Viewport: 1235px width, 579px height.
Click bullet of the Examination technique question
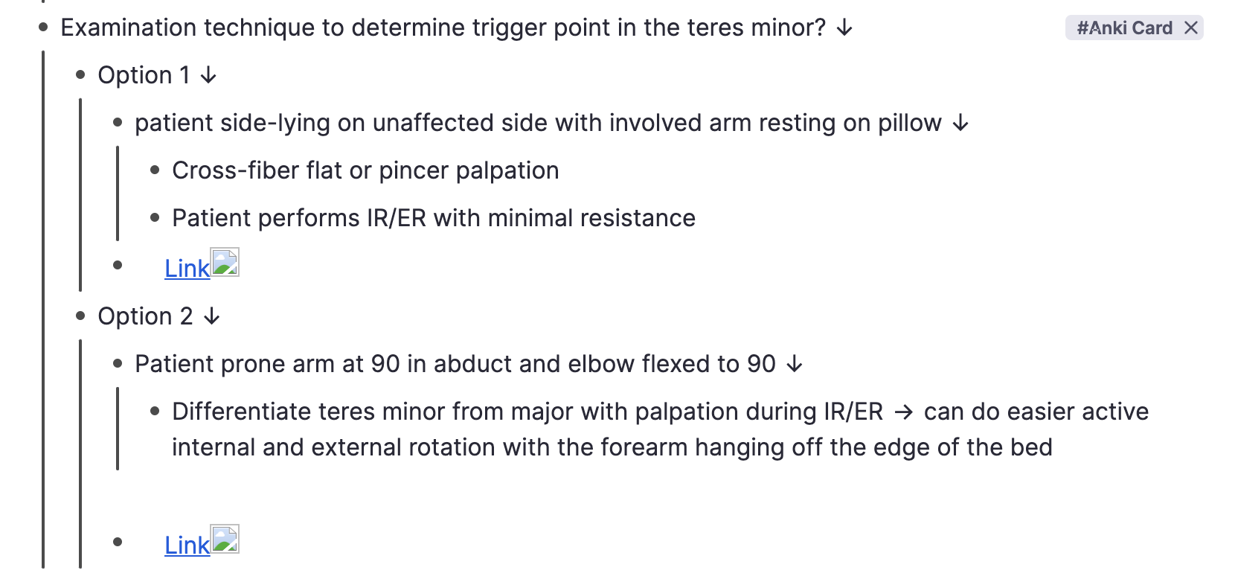(43, 28)
